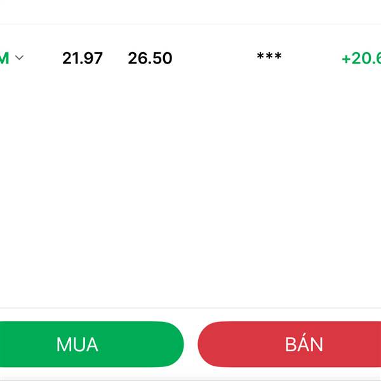Expand the chevron beside the stock ticker
Viewport: 381px width, 381px height.
pos(19,58)
